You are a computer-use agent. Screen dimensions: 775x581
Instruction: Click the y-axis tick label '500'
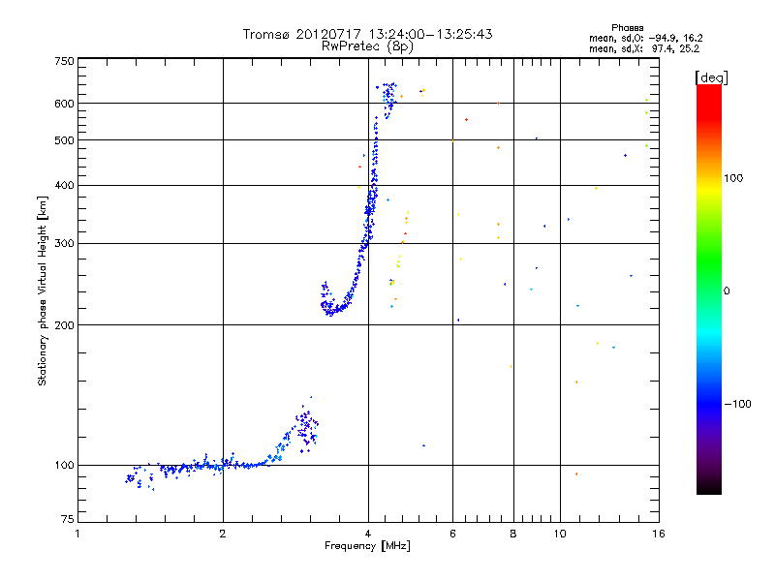point(64,140)
